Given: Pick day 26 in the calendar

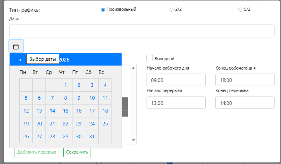Looking at the screenshot, I should (26, 136).
